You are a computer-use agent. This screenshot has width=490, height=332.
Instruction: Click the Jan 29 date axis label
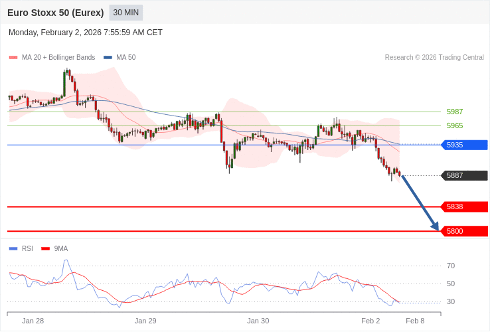[x=145, y=321]
